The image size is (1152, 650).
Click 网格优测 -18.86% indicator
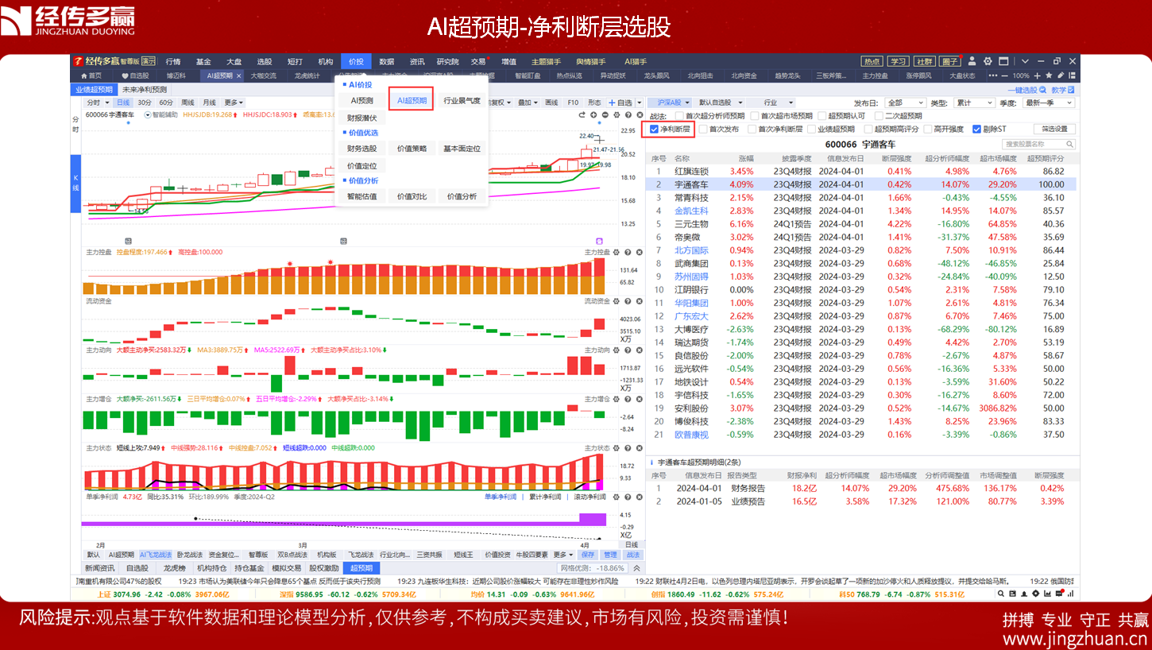click(592, 568)
